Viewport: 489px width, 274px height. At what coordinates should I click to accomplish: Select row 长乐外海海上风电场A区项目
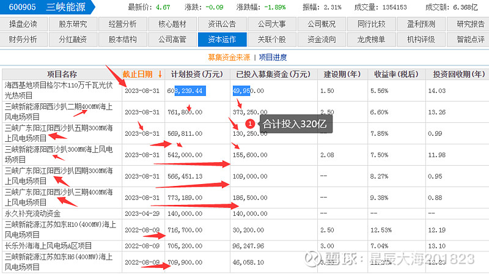coord(246,246)
